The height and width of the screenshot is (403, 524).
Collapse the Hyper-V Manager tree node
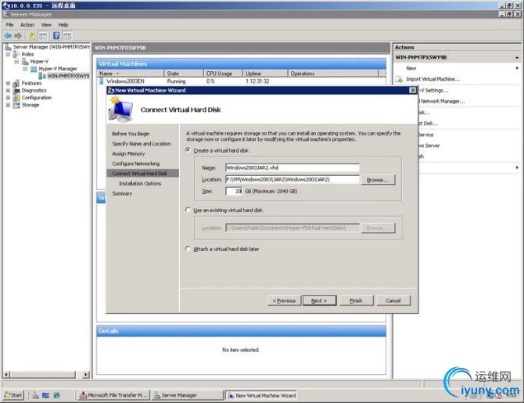pyautogui.click(x=25, y=69)
